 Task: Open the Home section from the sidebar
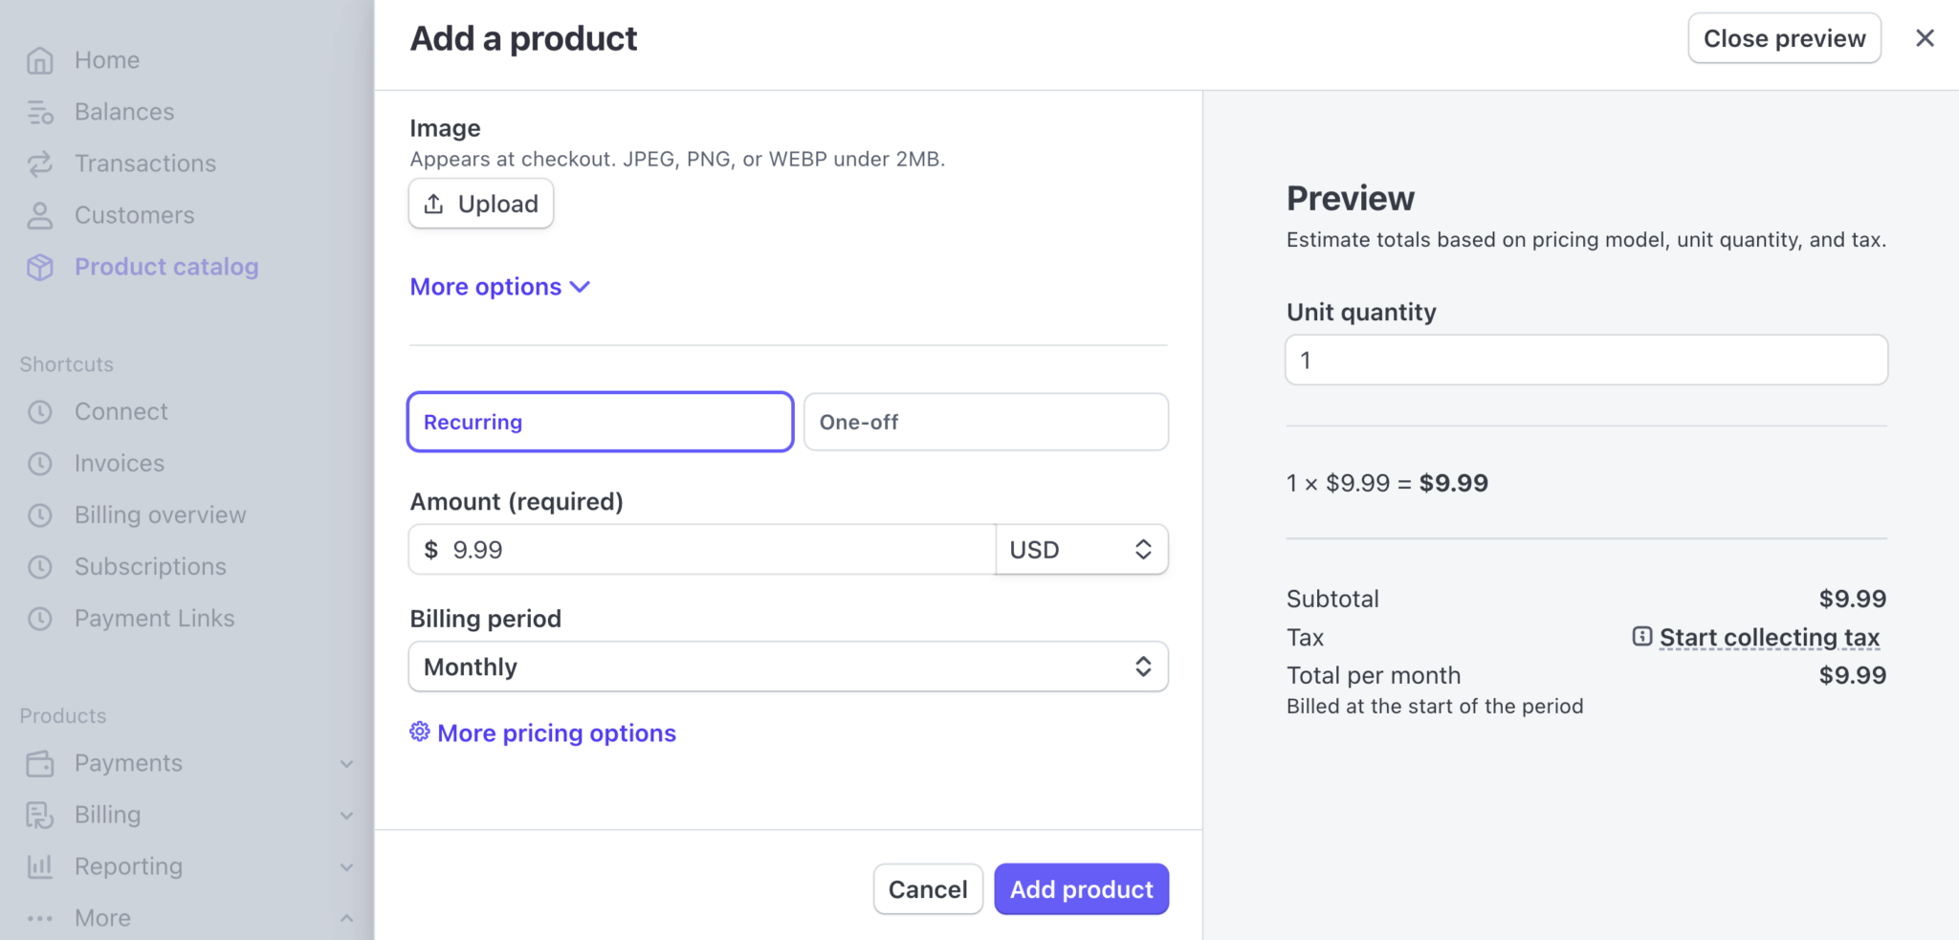39,59
